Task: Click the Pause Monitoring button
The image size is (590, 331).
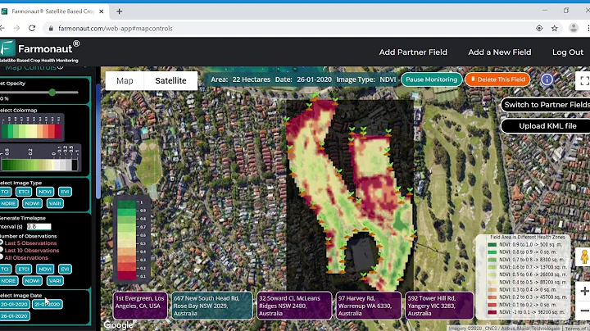Action: (432, 79)
